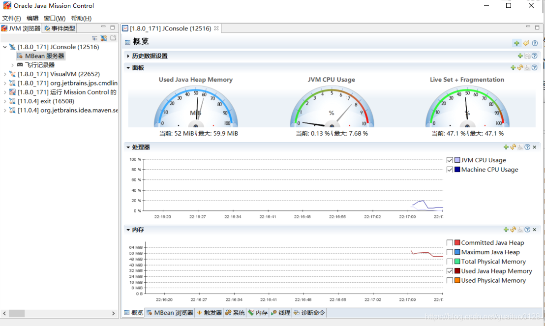Expand the 飞行记录器 tree node
The height and width of the screenshot is (326, 545).
pyautogui.click(x=12, y=65)
